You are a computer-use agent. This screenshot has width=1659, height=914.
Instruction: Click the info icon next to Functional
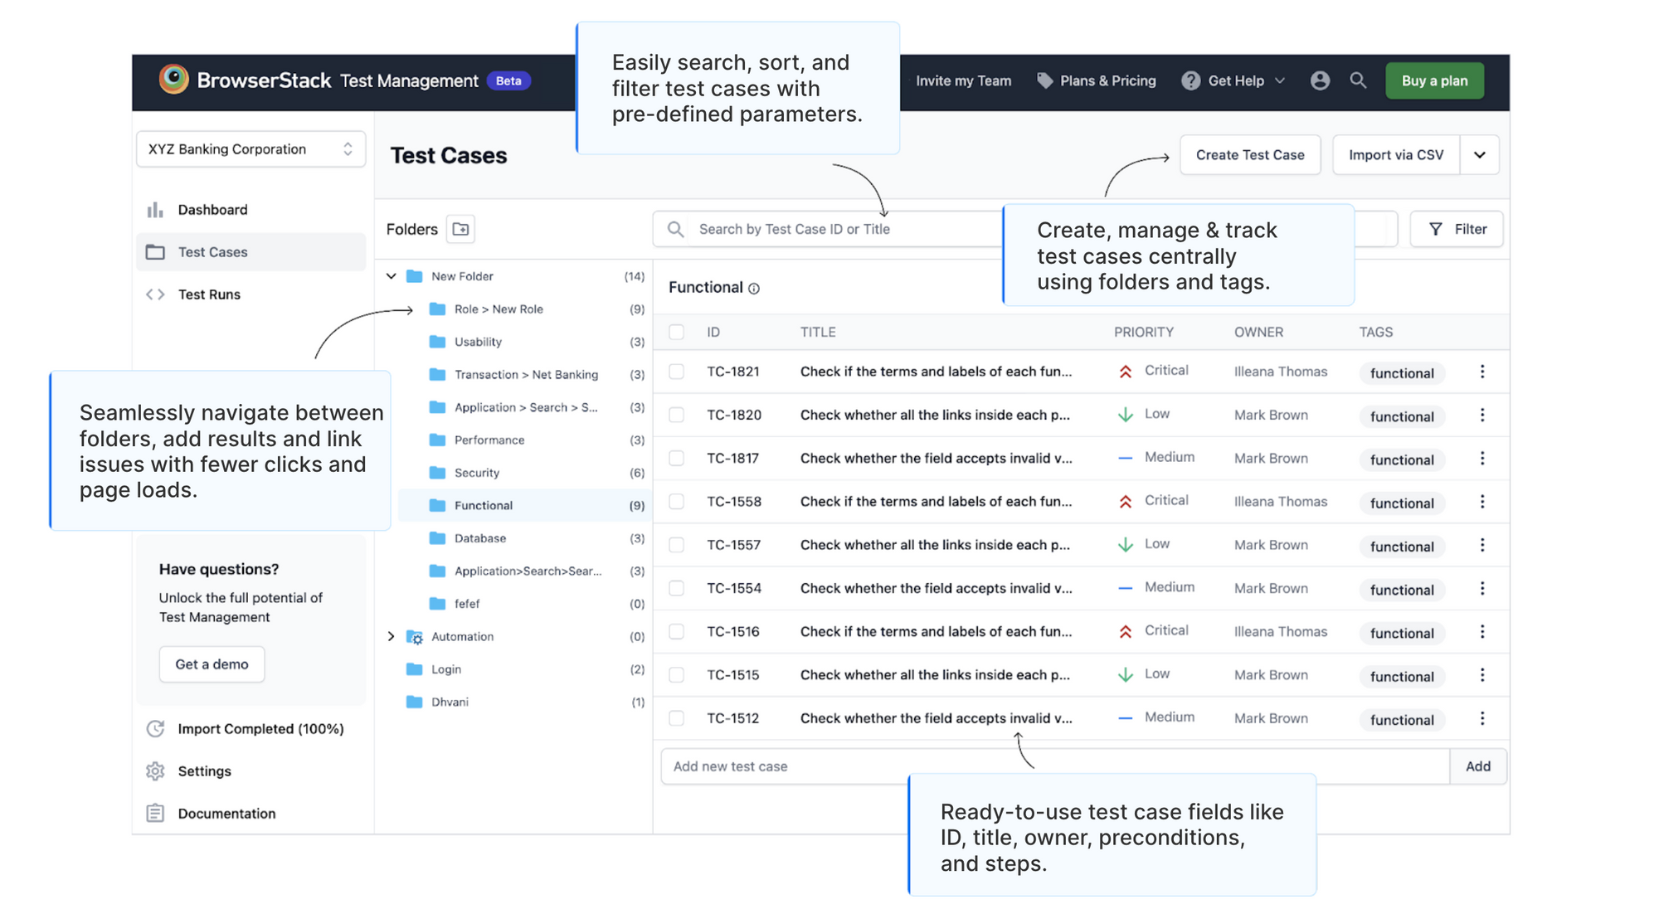[x=754, y=289]
